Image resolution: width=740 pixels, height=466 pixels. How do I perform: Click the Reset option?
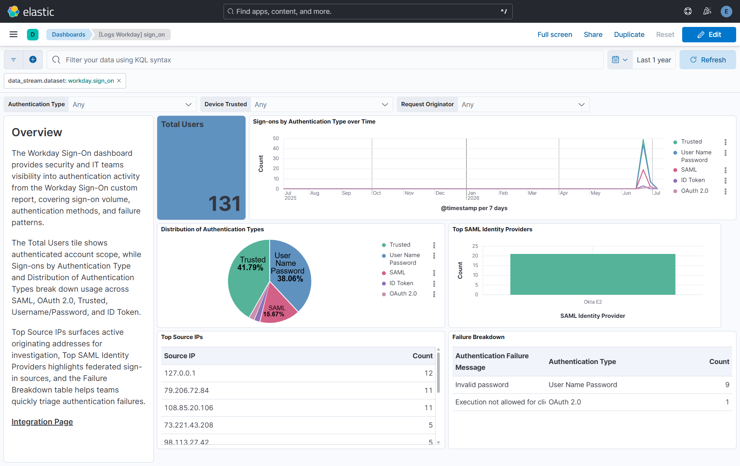(x=665, y=35)
